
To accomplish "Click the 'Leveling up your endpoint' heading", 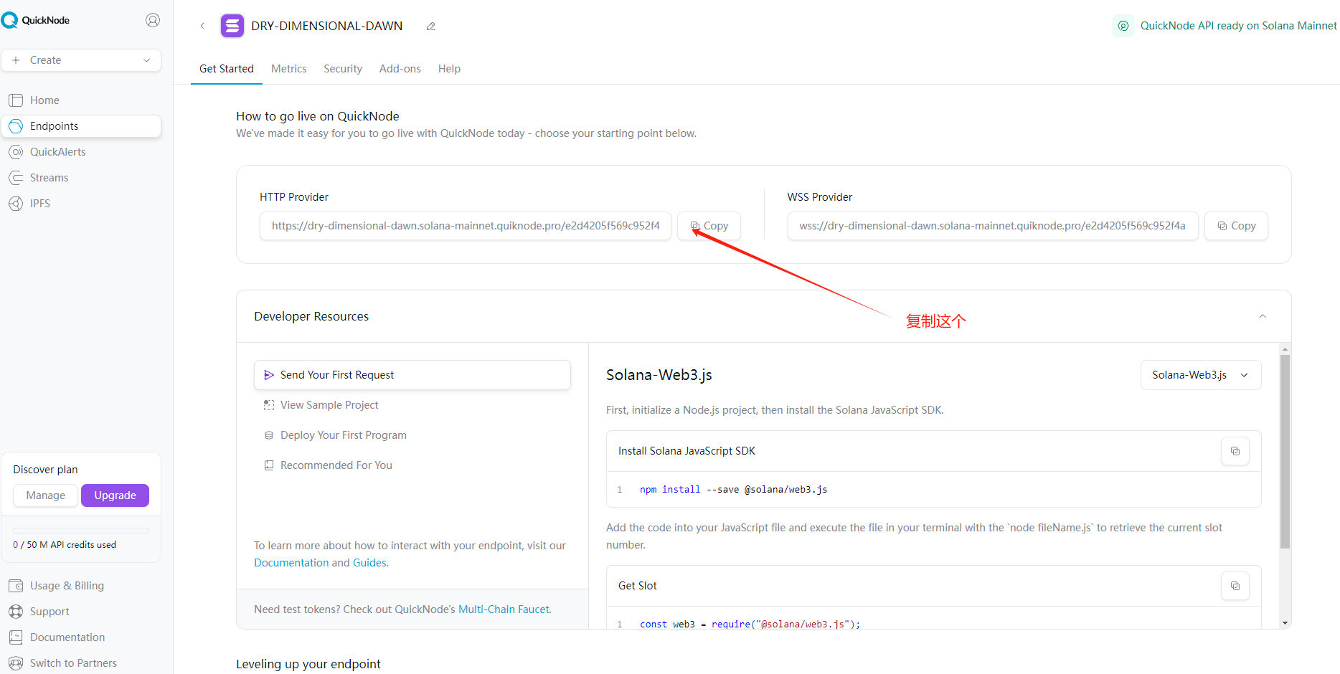I will (308, 664).
